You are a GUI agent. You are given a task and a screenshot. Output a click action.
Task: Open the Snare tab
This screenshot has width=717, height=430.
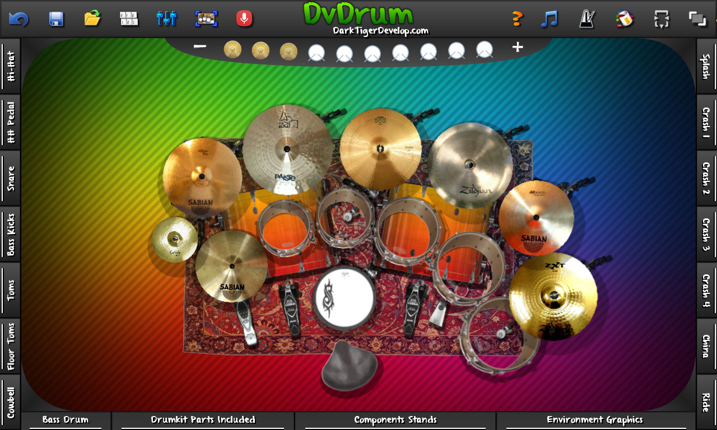pyautogui.click(x=10, y=178)
